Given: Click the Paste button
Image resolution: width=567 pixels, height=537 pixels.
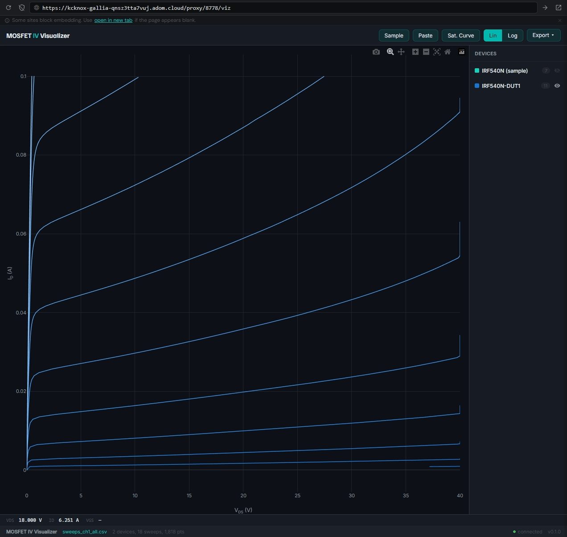Looking at the screenshot, I should coord(425,36).
